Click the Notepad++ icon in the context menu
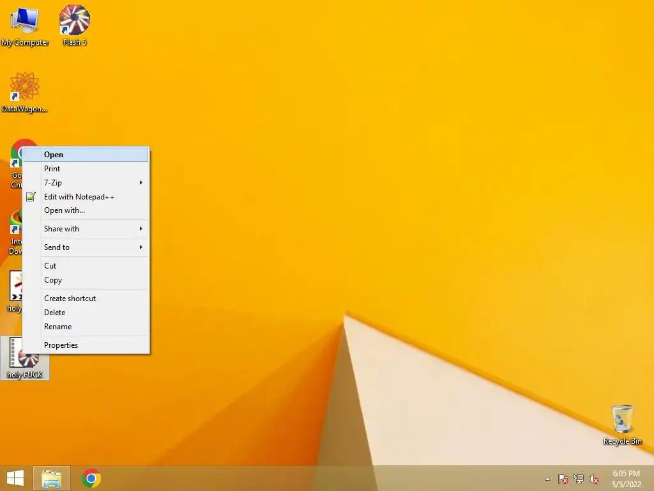Screen dimensions: 654x491 [31, 197]
